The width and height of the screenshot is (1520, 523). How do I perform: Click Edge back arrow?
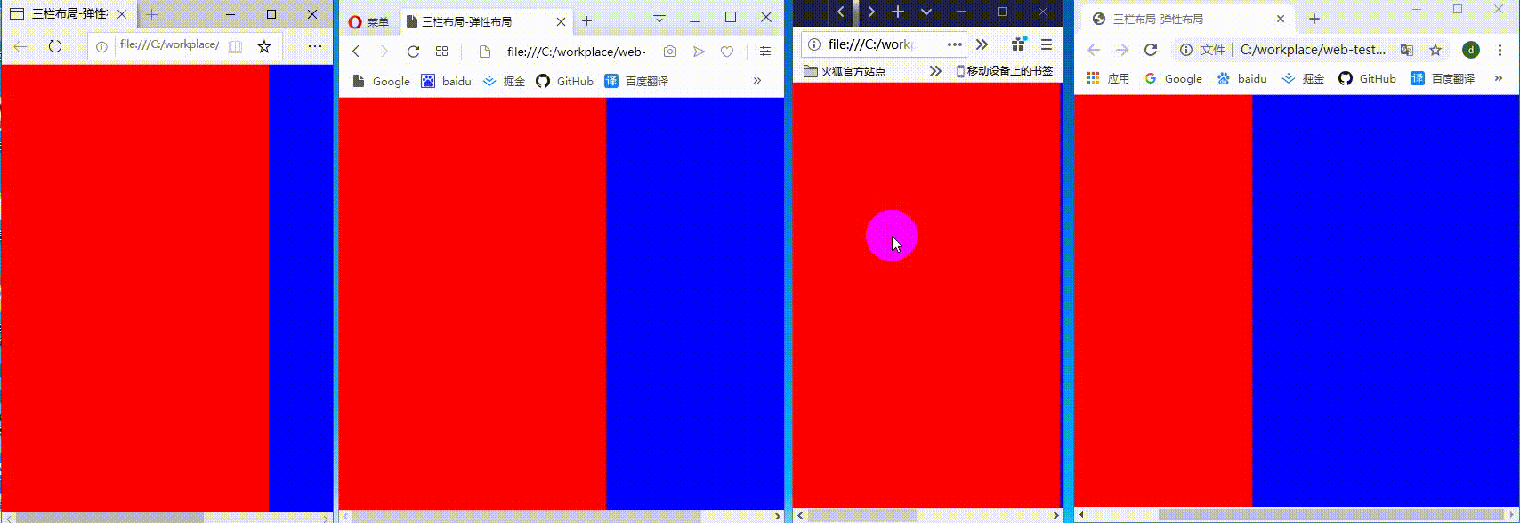pos(20,46)
